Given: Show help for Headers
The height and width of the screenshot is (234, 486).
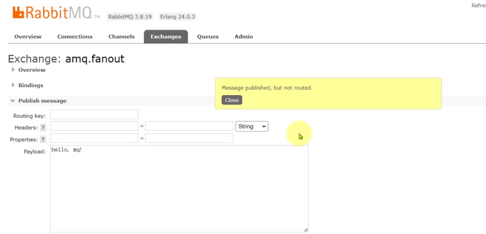Looking at the screenshot, I should click(x=43, y=127).
